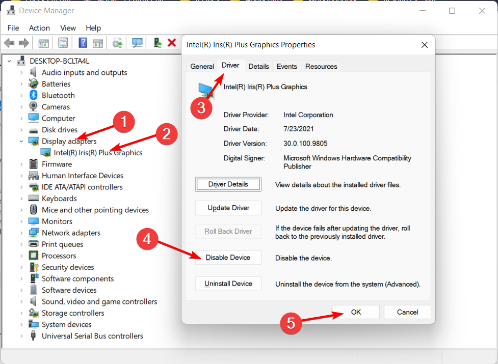Toggle the Show/Hide Console Tree toolbar icon
This screenshot has width=498, height=364.
(x=43, y=43)
